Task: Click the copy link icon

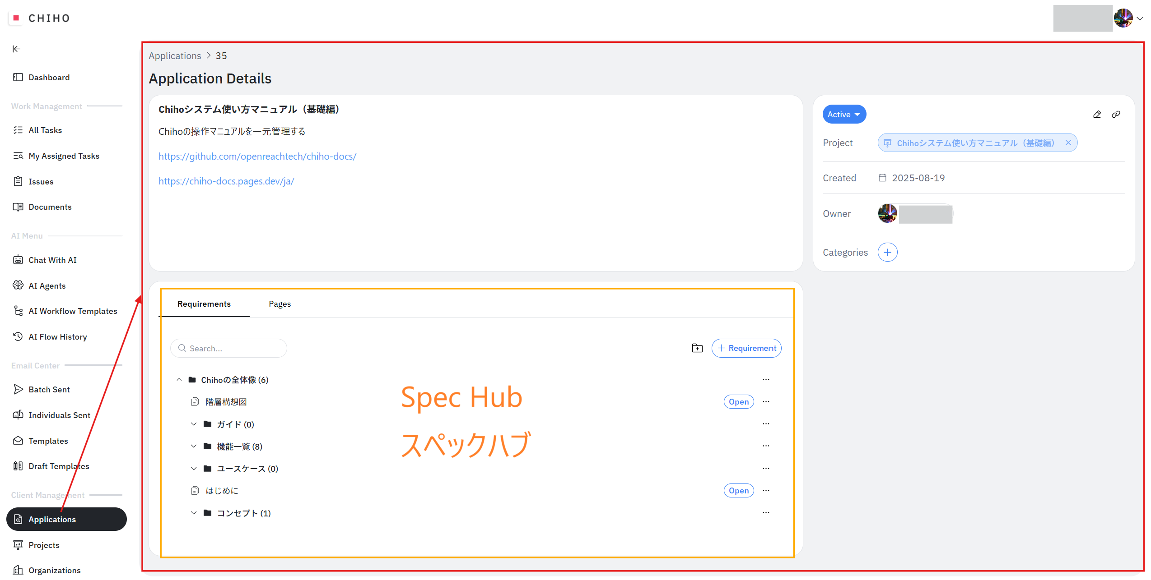Action: click(x=1116, y=115)
